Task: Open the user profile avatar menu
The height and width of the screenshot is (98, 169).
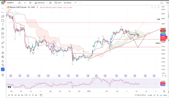Action: pyautogui.click(x=3, y=3)
